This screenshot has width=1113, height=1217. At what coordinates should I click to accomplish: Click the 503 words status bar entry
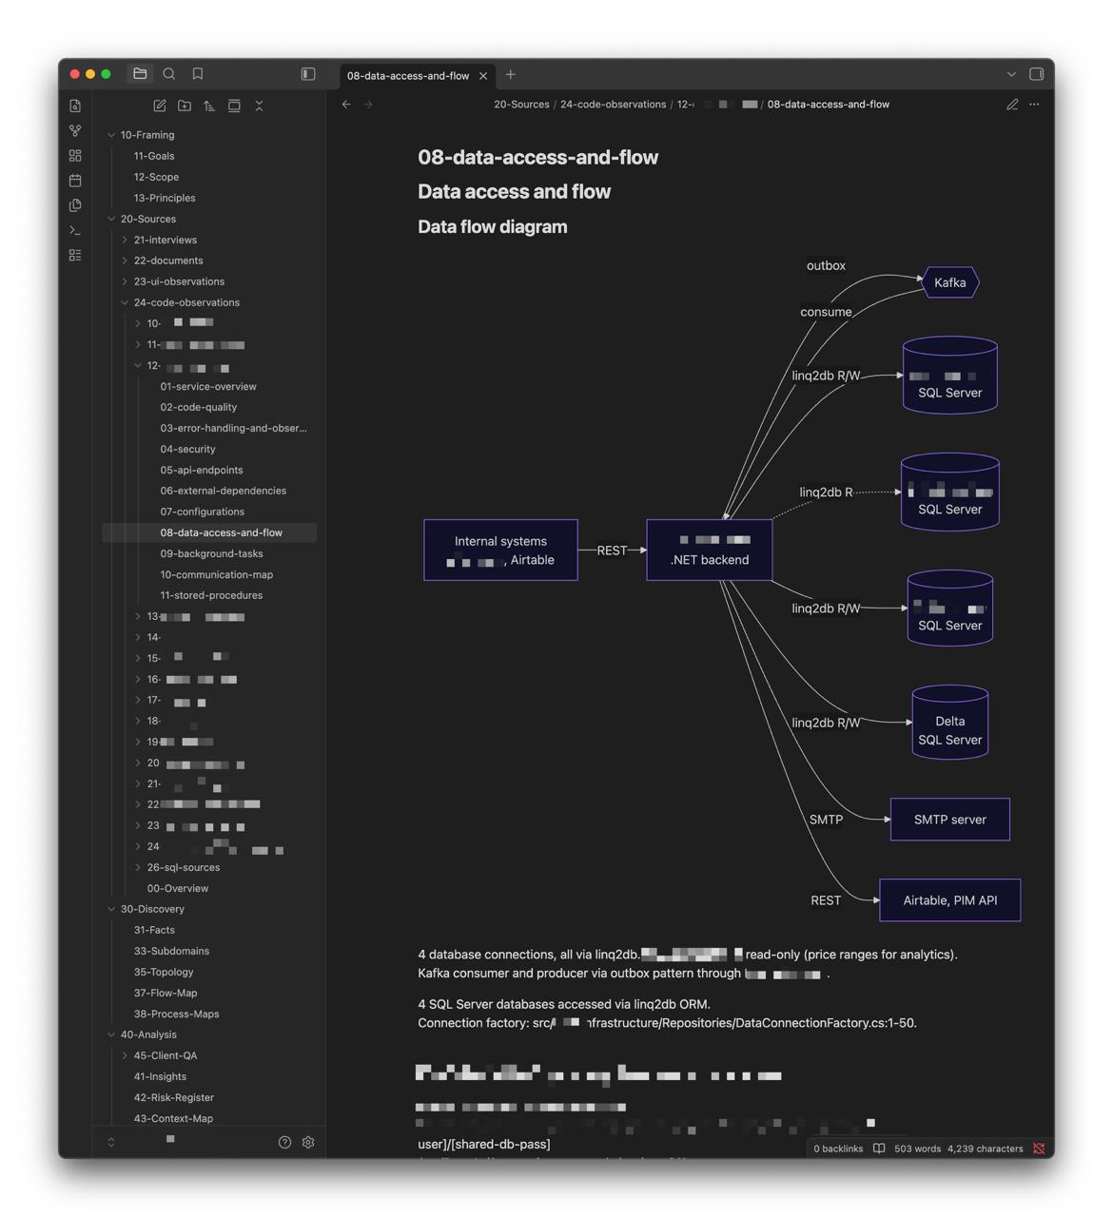tap(917, 1149)
